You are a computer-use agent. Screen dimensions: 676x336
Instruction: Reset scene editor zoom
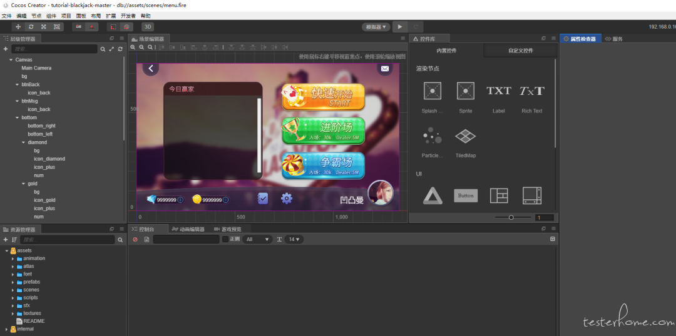(x=150, y=47)
